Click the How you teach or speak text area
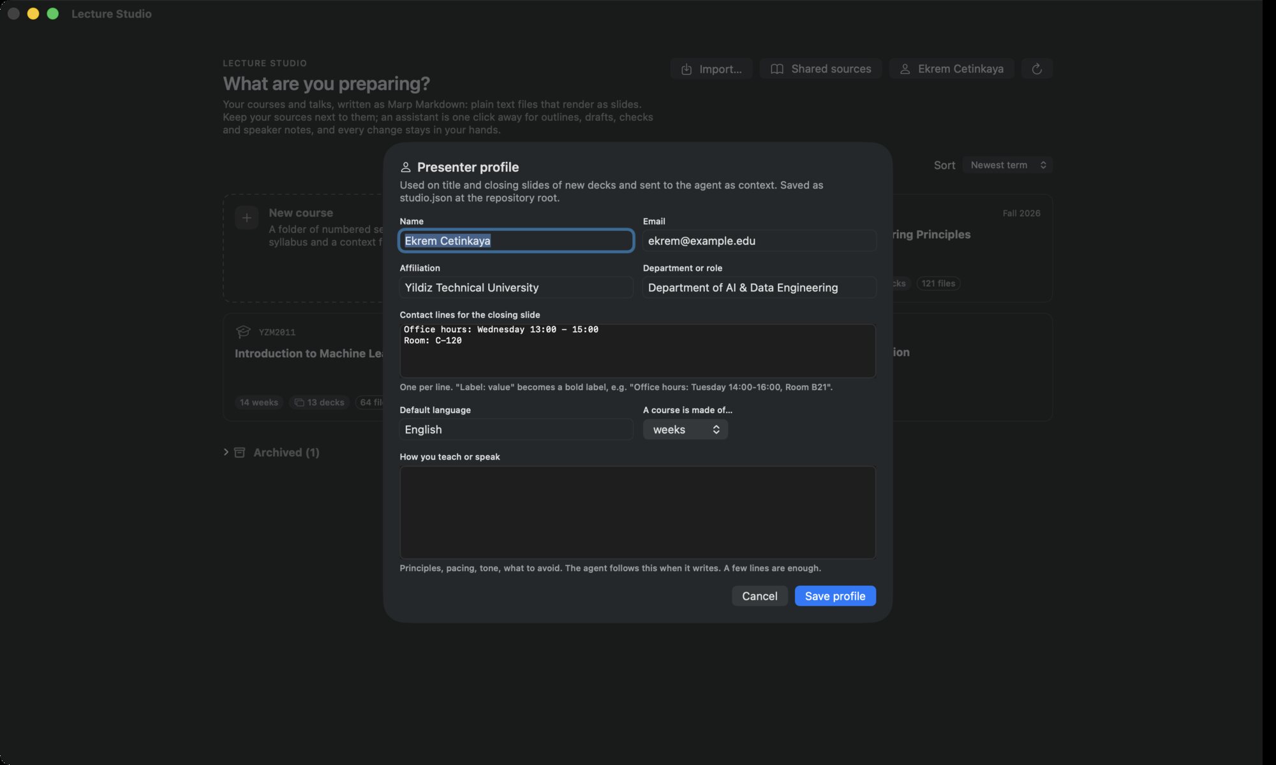This screenshot has width=1276, height=765. tap(637, 513)
